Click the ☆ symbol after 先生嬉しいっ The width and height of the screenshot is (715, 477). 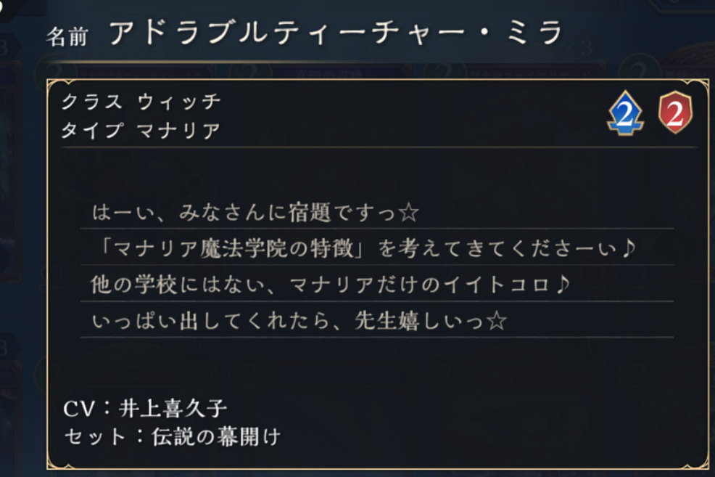pyautogui.click(x=497, y=321)
